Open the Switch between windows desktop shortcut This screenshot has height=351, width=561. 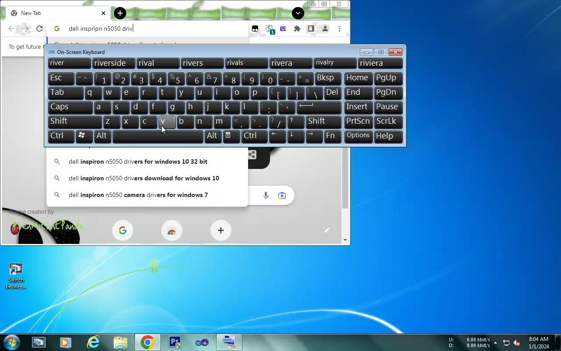coord(16,276)
